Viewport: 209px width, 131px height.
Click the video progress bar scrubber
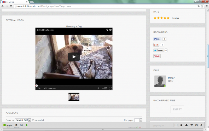coord(37,86)
